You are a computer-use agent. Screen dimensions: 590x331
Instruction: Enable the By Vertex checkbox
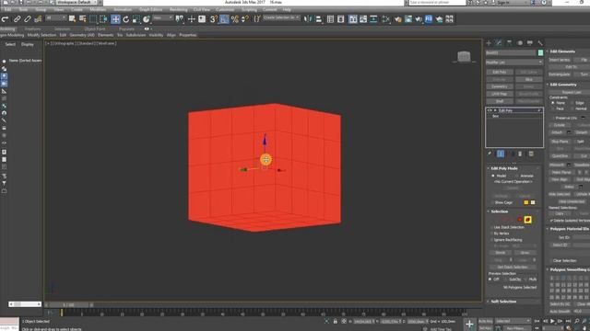[491, 234]
